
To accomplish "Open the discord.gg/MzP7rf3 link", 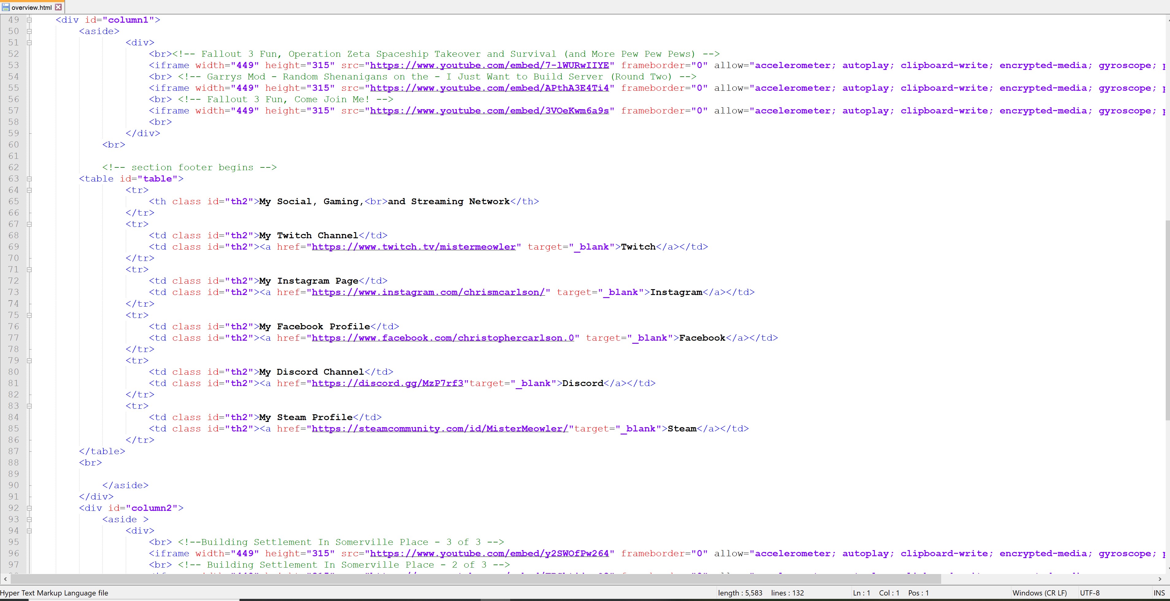I will [x=387, y=383].
